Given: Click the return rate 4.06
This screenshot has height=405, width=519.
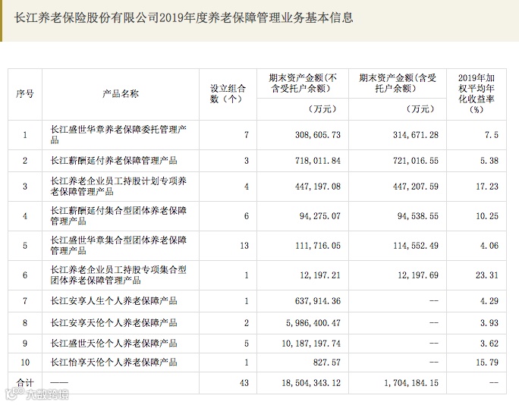Looking at the screenshot, I should [489, 246].
